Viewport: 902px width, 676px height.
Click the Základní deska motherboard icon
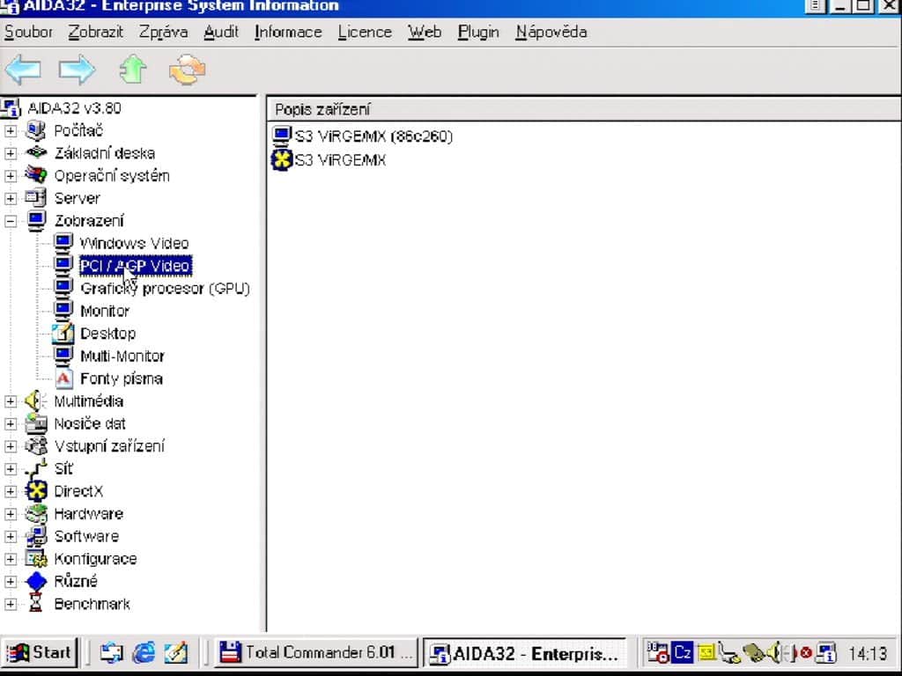pos(36,152)
